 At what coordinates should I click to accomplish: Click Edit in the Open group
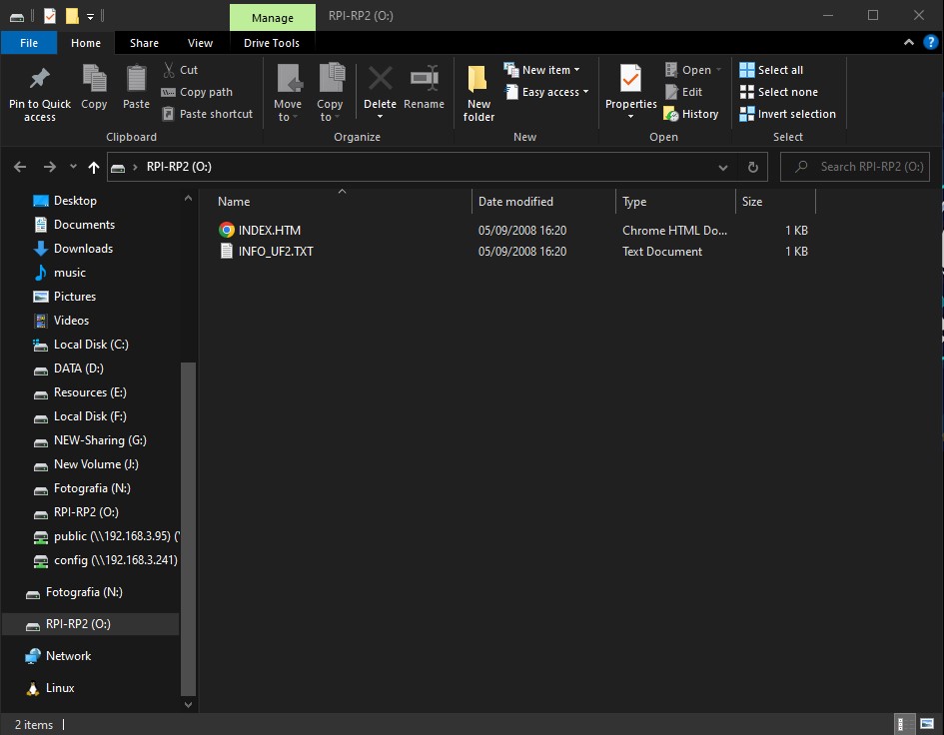(683, 92)
